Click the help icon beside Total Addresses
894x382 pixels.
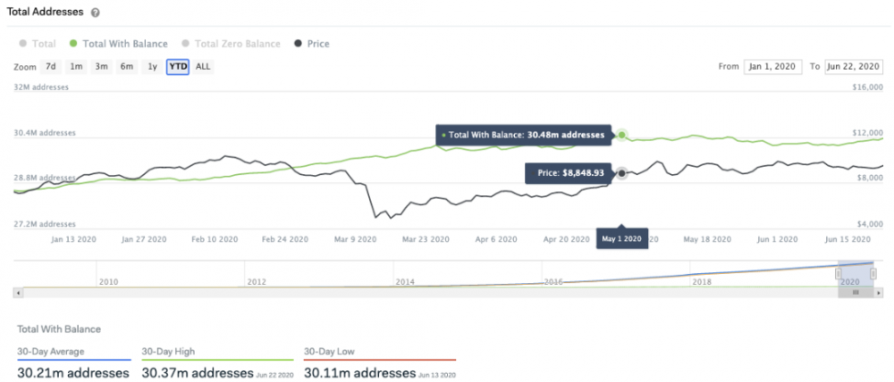pos(96,12)
